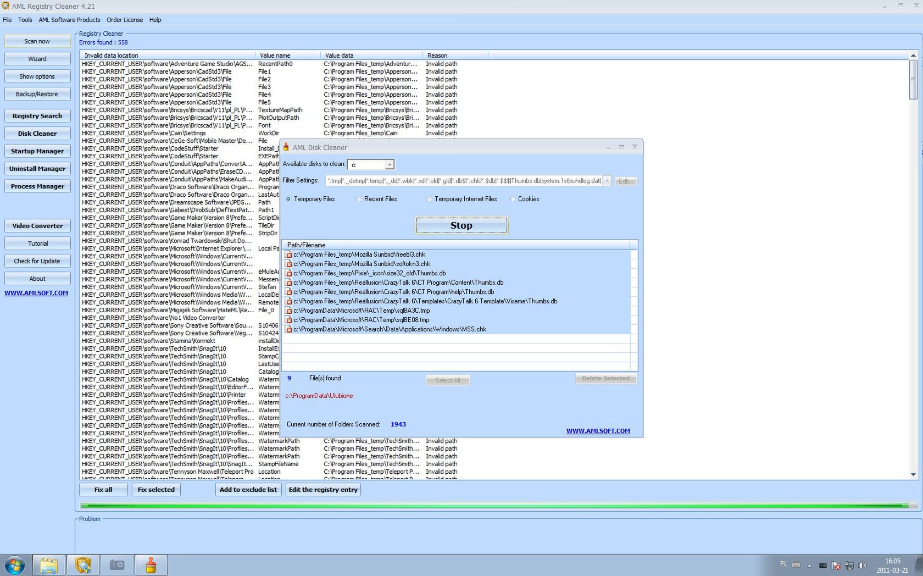Click Path/Filename column header
The image size is (923, 576).
(456, 245)
